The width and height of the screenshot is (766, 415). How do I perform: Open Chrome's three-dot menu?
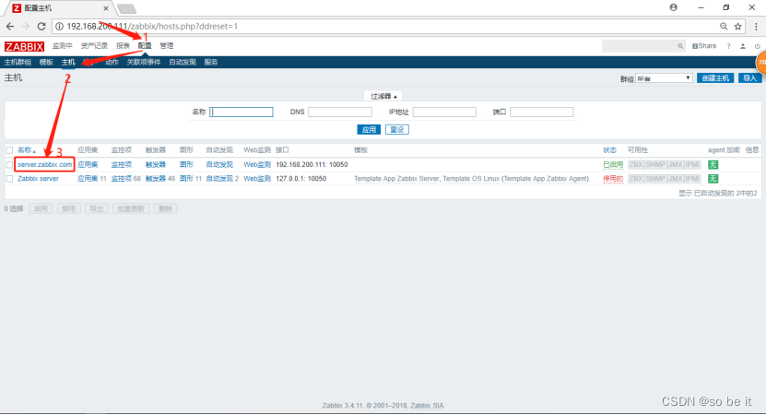pyautogui.click(x=756, y=27)
